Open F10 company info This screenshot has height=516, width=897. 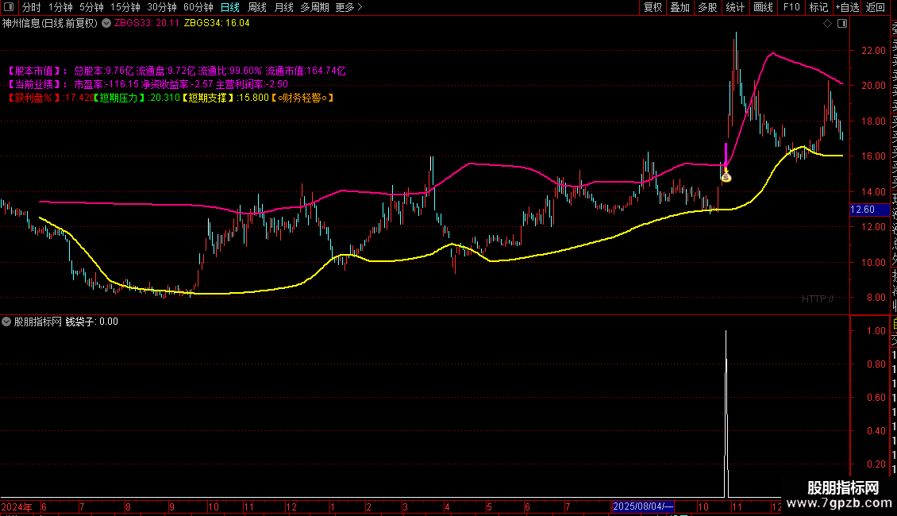click(791, 7)
